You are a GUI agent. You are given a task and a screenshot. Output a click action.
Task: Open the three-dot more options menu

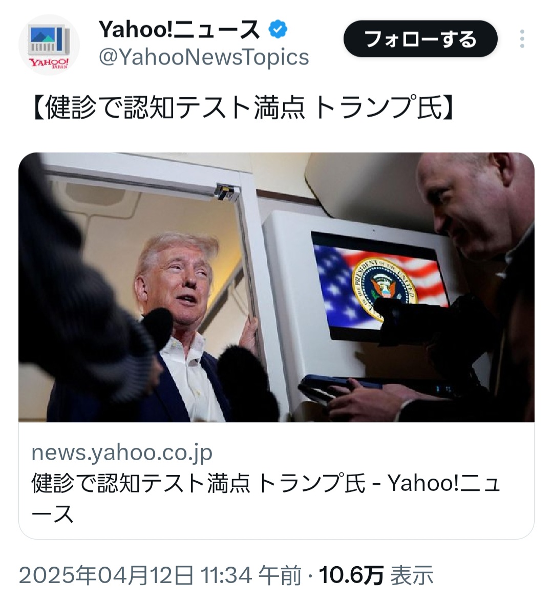522,39
